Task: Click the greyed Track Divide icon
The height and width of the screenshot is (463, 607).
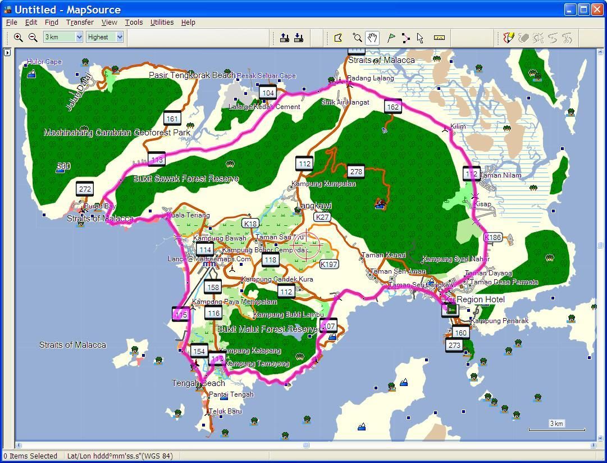Action: [538, 38]
